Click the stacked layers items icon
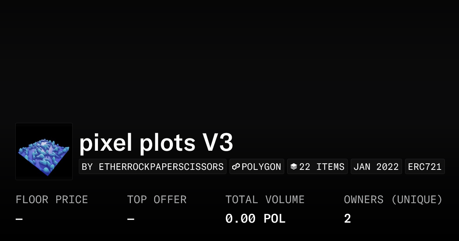Image resolution: width=459 pixels, height=241 pixels. pos(293,167)
